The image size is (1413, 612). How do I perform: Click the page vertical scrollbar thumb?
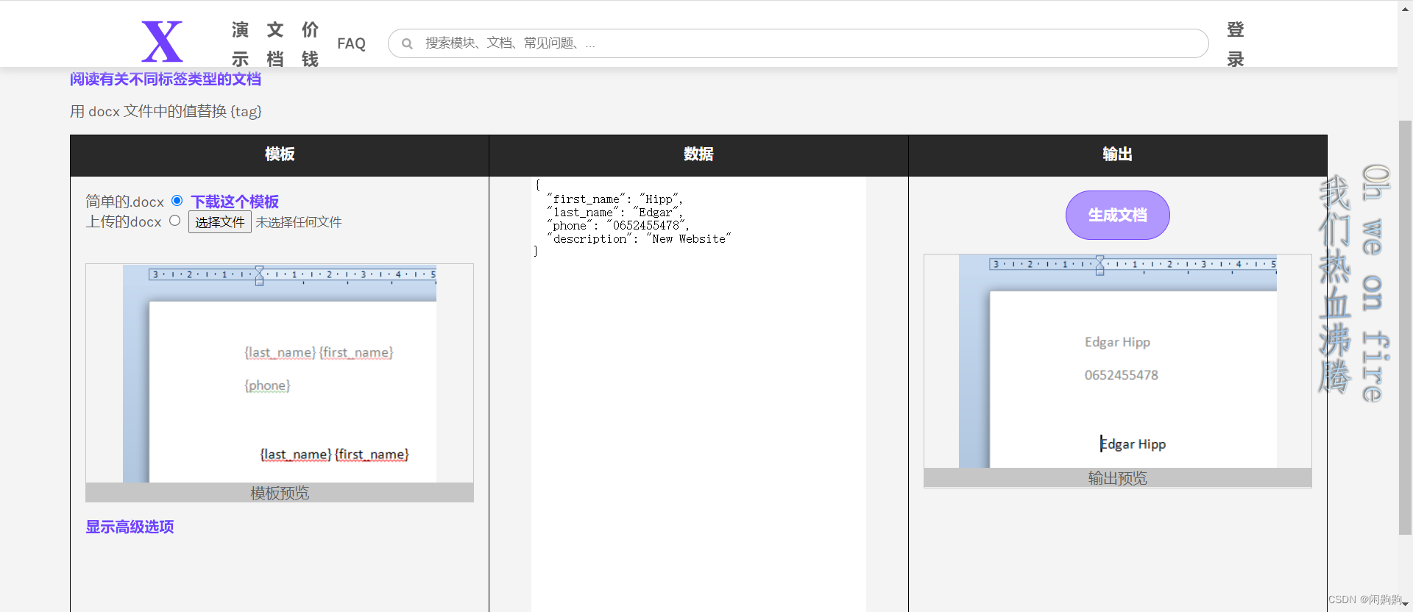[x=1405, y=327]
